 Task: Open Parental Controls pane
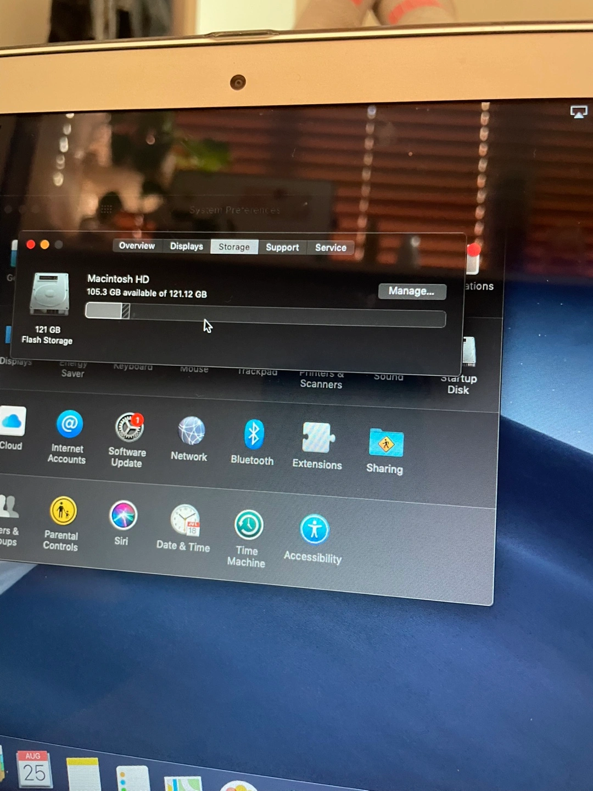pos(63,511)
